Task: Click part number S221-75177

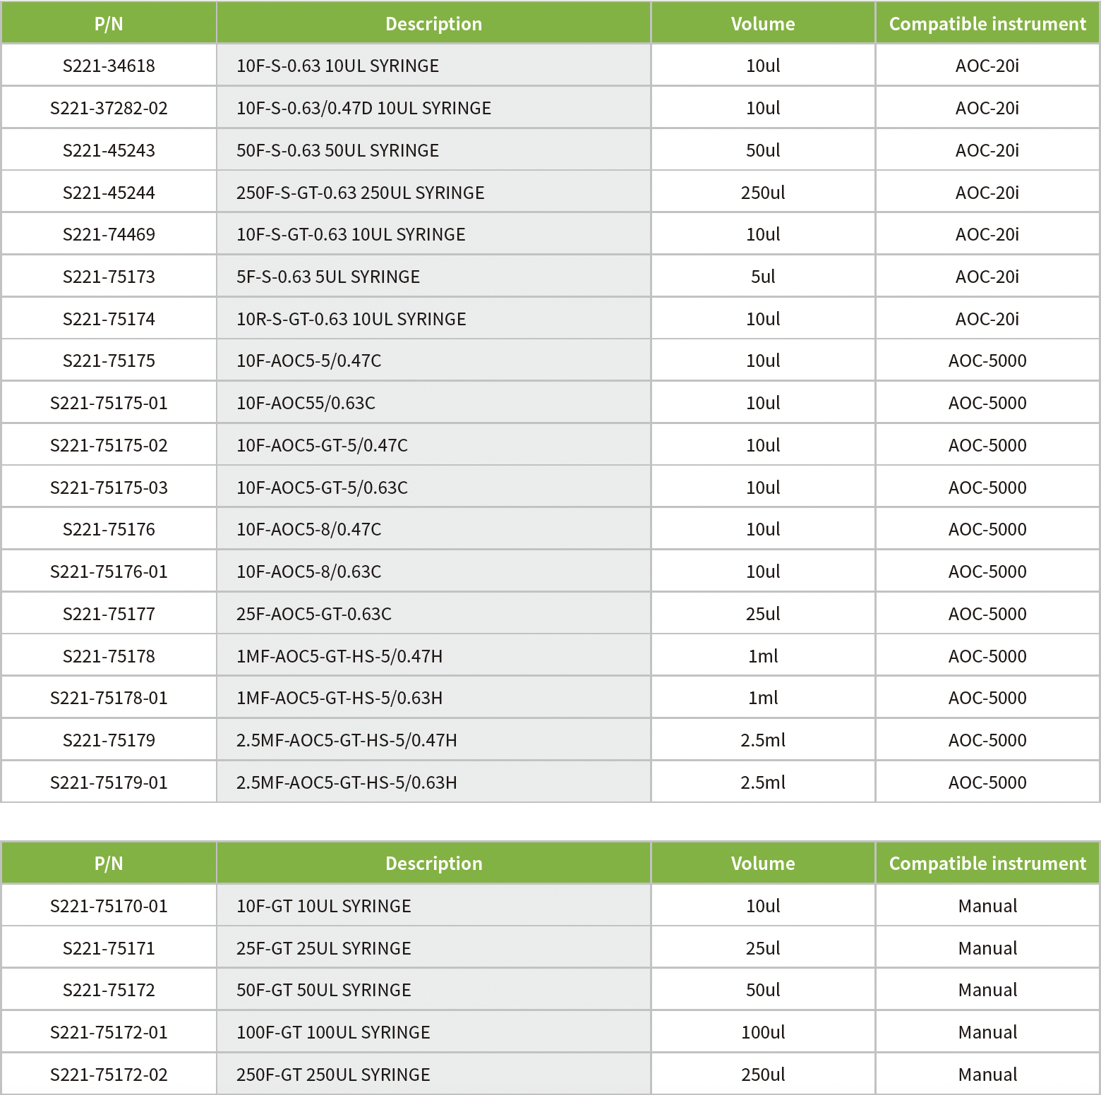Action: pyautogui.click(x=109, y=614)
